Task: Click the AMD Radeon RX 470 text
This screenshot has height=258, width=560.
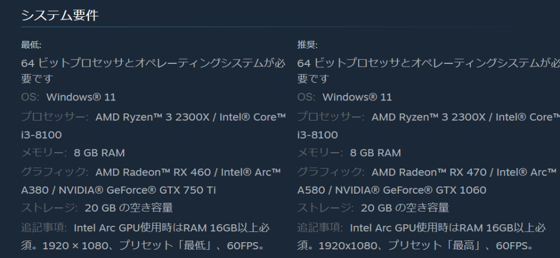Action: coord(429,172)
